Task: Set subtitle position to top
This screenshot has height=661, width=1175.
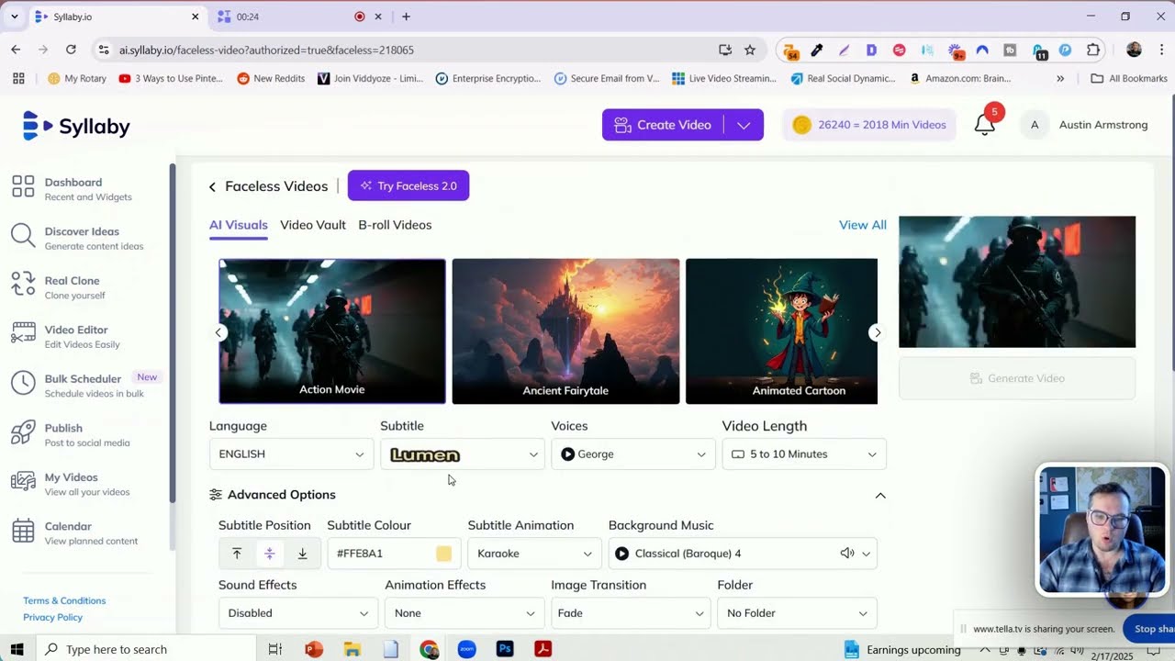Action: click(237, 554)
